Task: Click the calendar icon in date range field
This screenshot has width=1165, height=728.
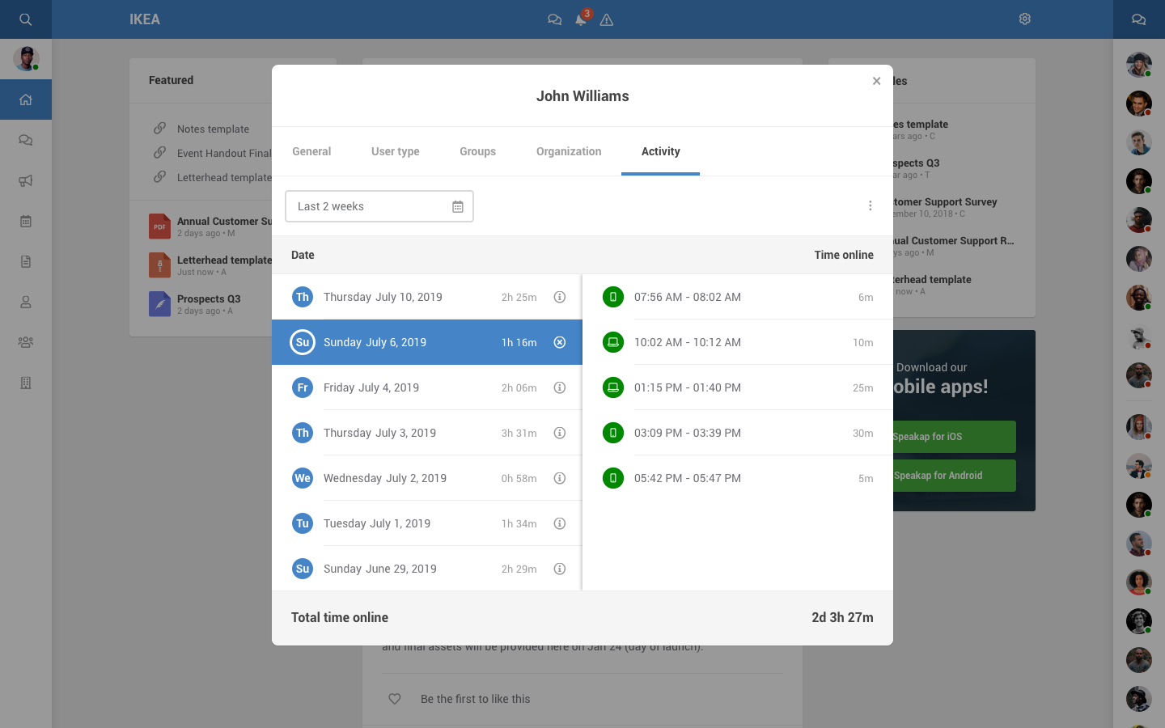Action: coord(458,206)
